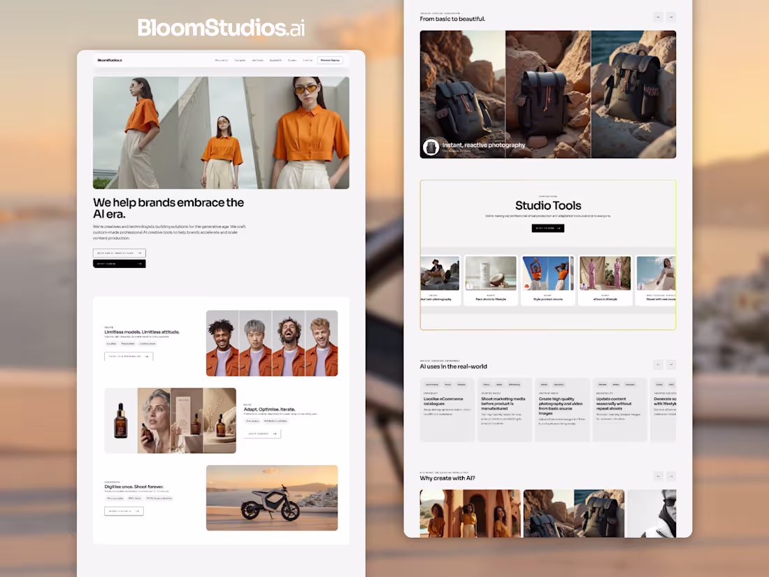
Task: Click the left arrow next to "Why create with AI?"
Action: coord(657,476)
